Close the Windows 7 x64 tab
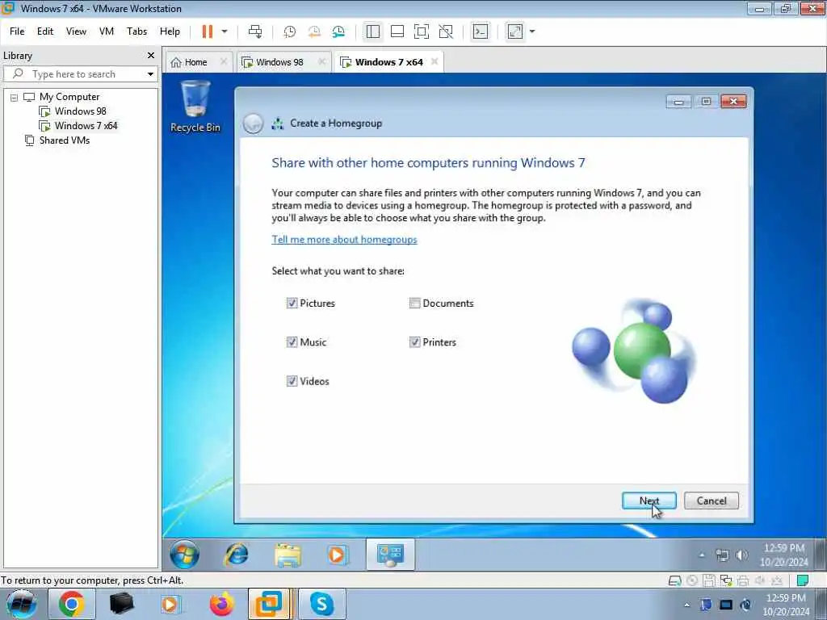This screenshot has height=620, width=827. click(434, 61)
